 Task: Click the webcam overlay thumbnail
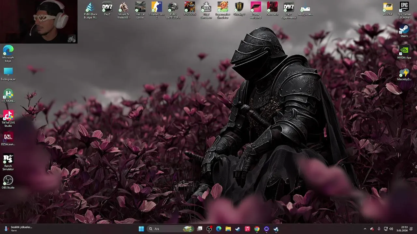pos(39,22)
